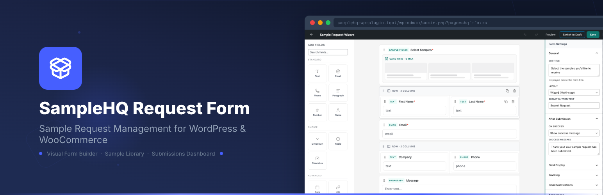603x195 pixels.
Task: Click the Company field drag handle
Action: point(385,157)
